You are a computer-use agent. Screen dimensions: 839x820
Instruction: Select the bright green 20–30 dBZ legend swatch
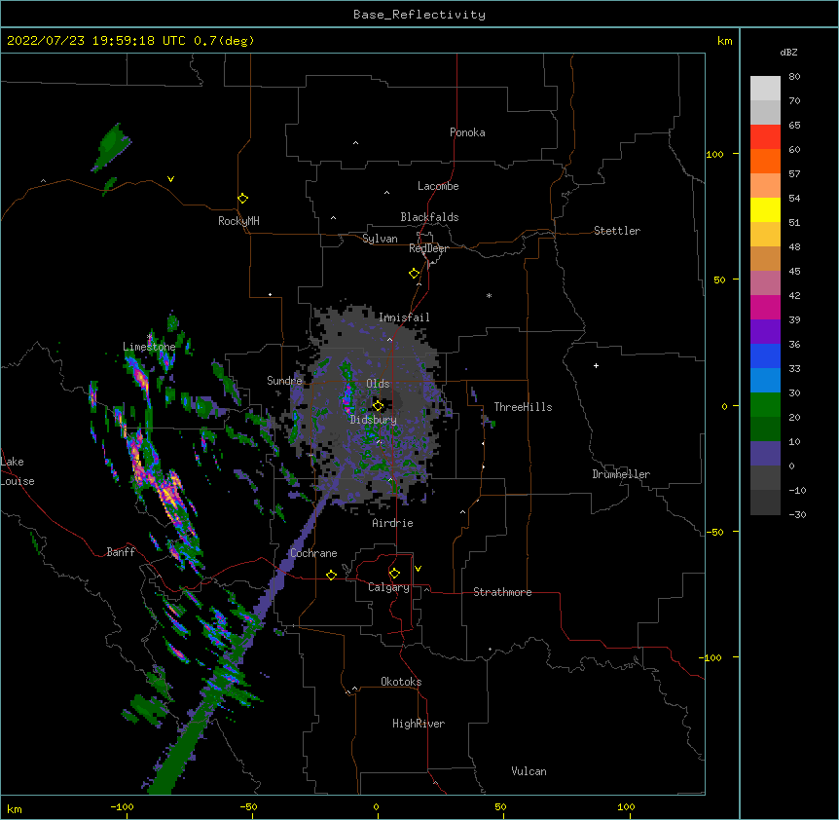point(765,405)
